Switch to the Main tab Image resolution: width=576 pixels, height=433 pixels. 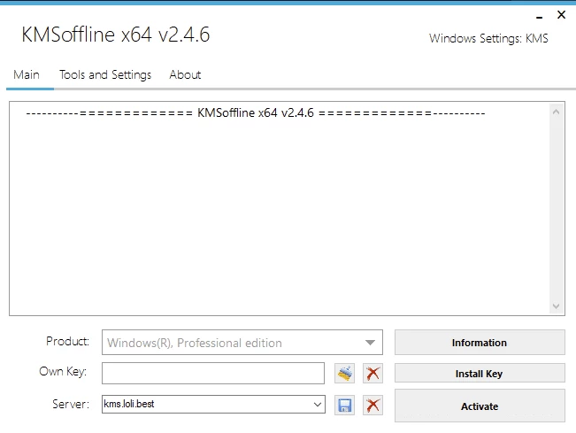coord(27,74)
